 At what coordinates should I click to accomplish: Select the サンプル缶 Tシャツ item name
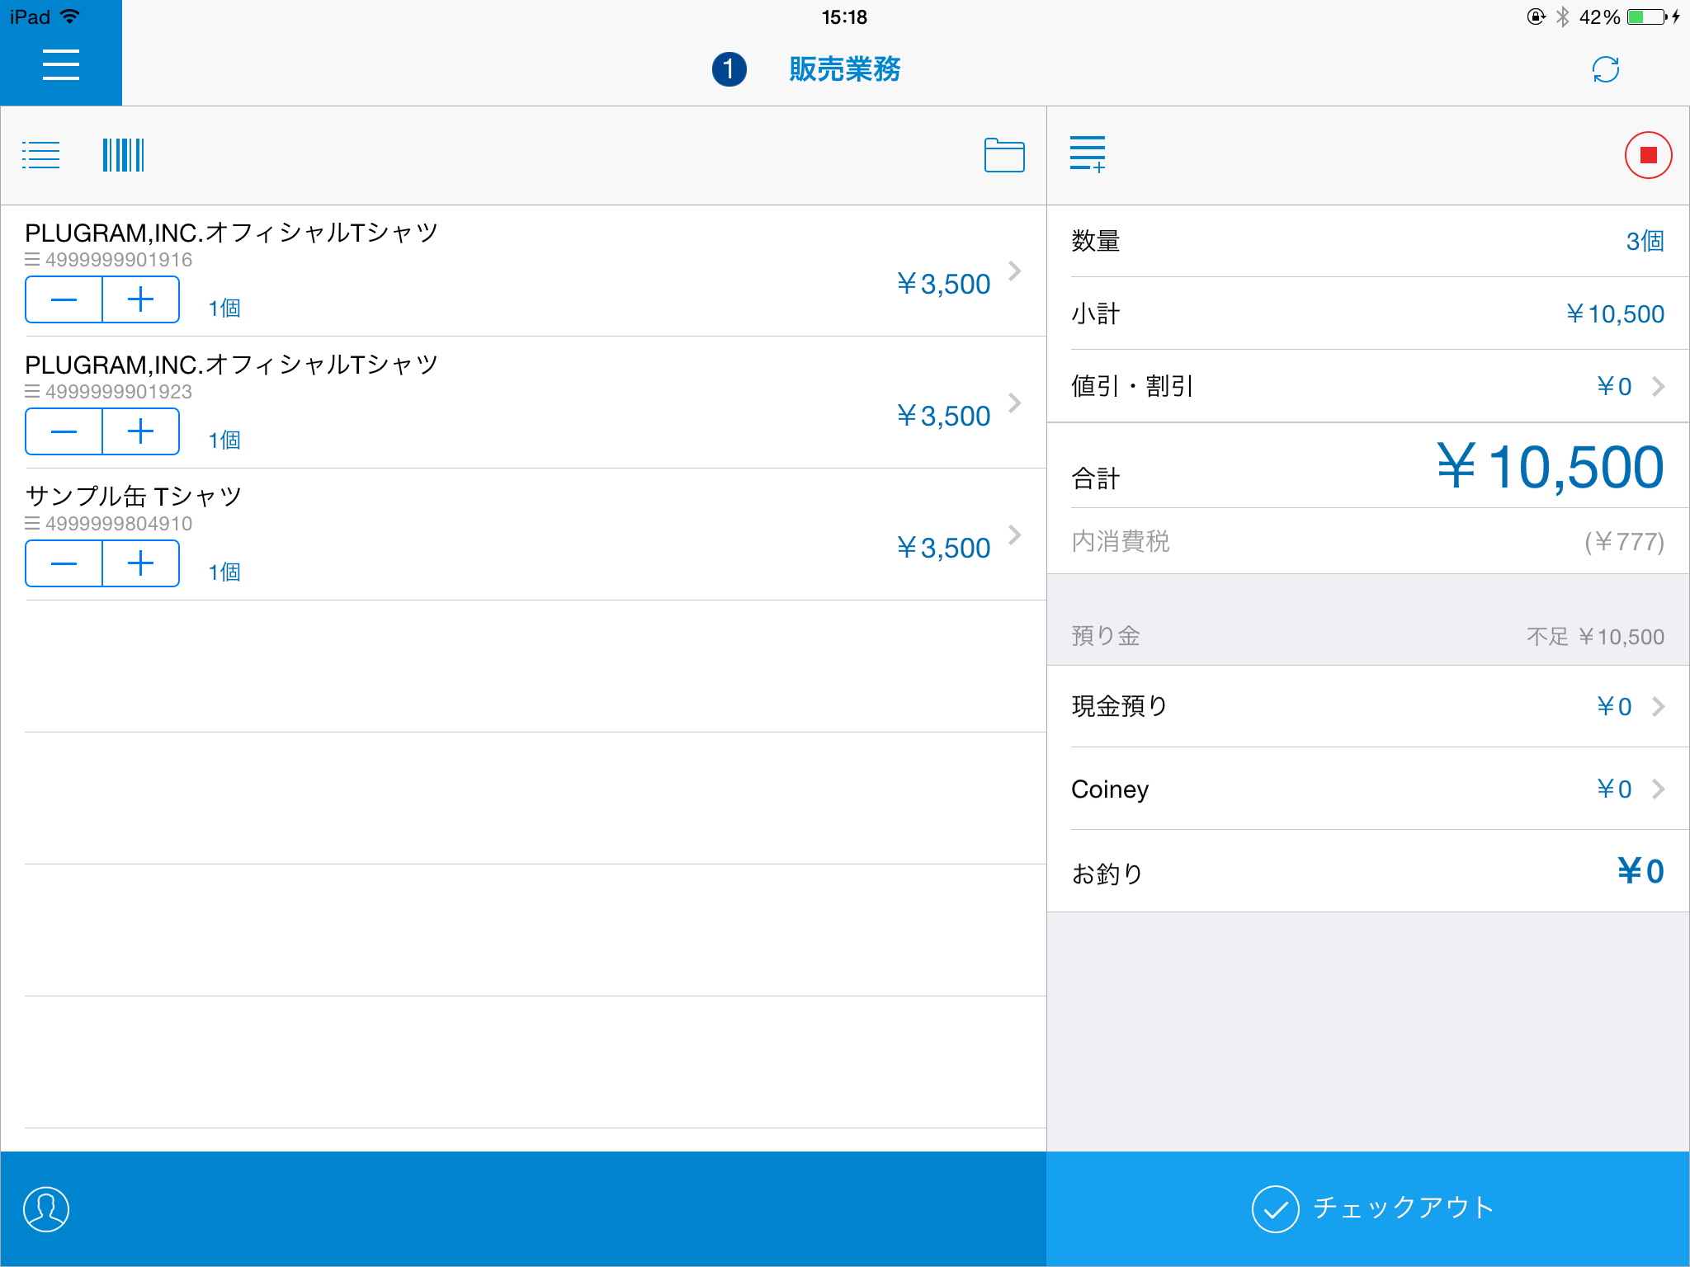tap(134, 496)
